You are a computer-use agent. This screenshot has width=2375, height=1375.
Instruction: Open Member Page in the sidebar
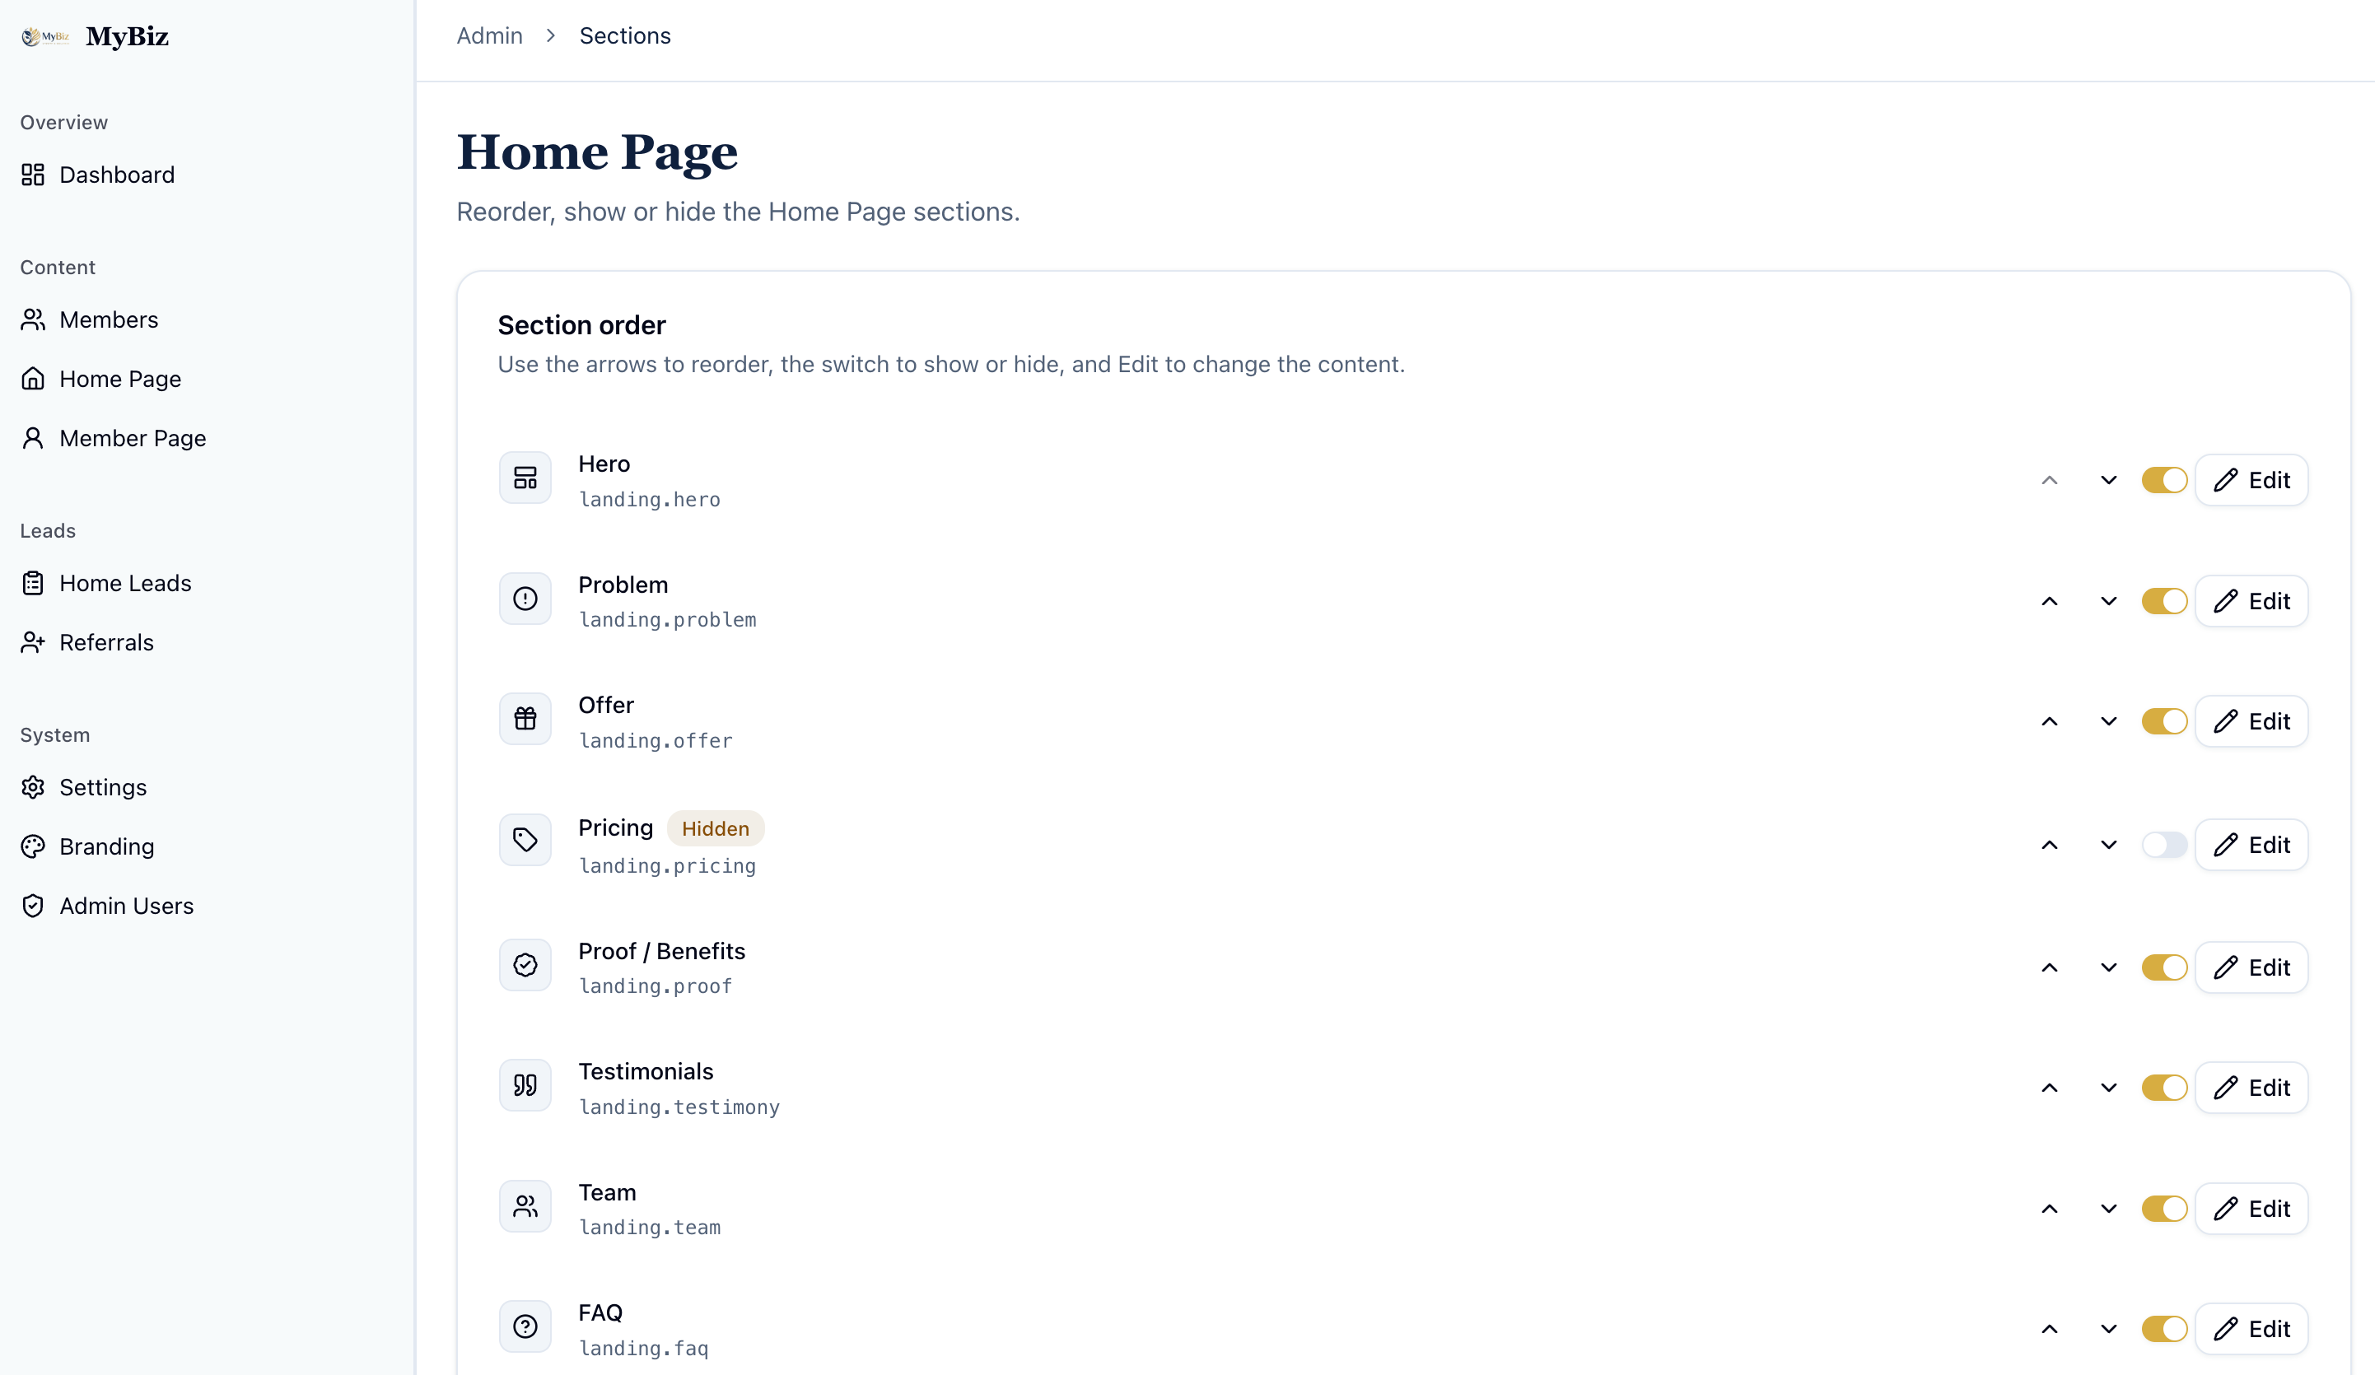pyautogui.click(x=113, y=439)
